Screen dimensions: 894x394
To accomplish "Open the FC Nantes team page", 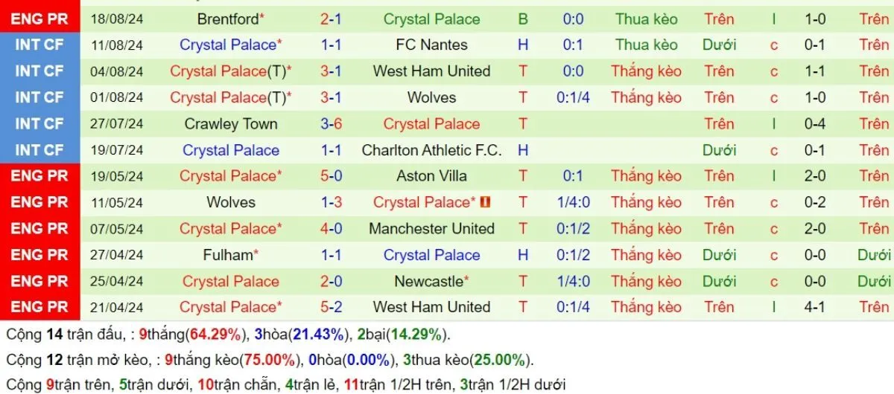I will pyautogui.click(x=431, y=45).
